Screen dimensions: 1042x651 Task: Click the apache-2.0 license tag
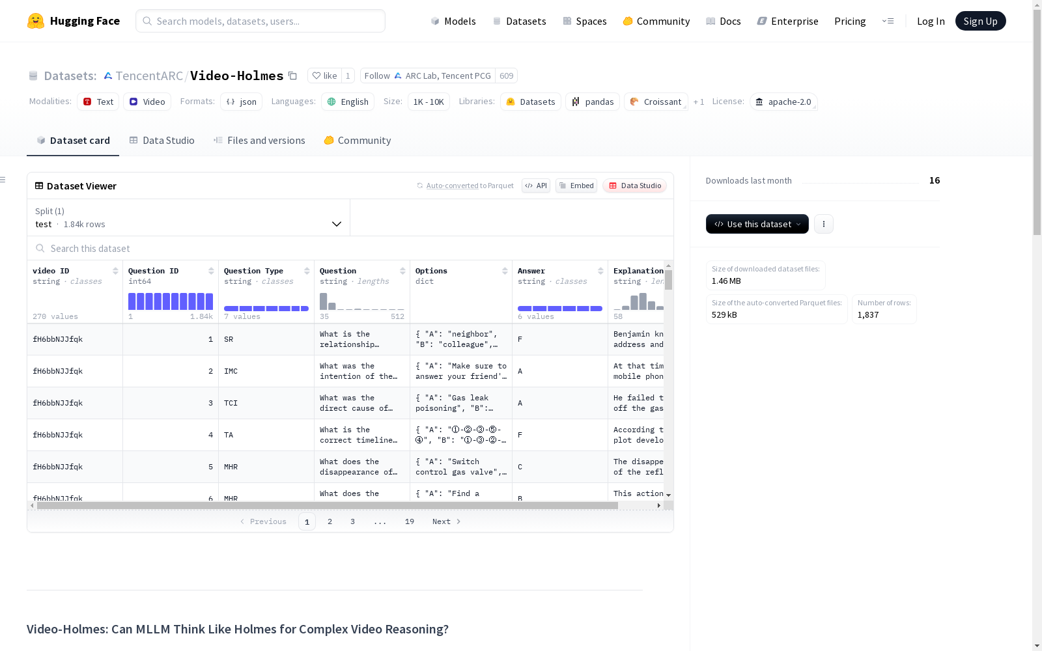pyautogui.click(x=783, y=102)
